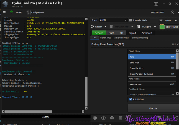Enable the Preloader Mode checkbox
The height and width of the screenshot is (125, 179).
pos(131,20)
